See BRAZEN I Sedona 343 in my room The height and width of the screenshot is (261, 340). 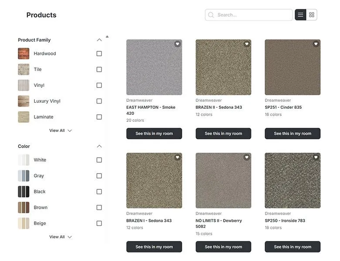click(154, 247)
